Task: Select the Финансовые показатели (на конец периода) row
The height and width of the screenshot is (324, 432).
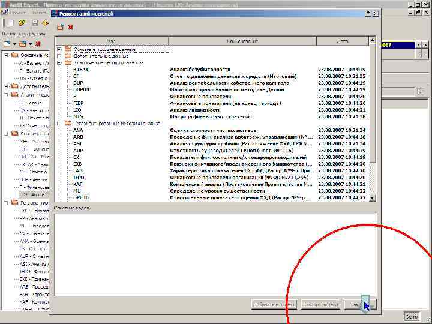Action: click(x=212, y=103)
